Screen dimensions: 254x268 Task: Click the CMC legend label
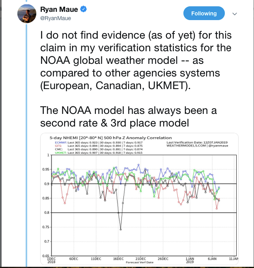tap(59, 149)
